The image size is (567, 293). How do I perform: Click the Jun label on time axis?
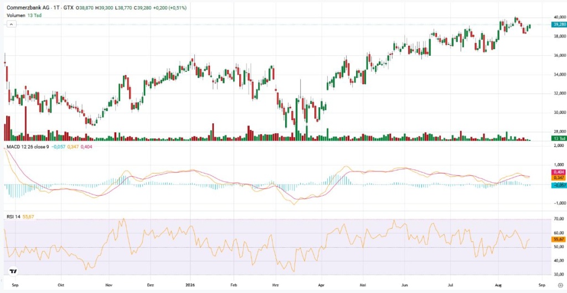[406, 285]
